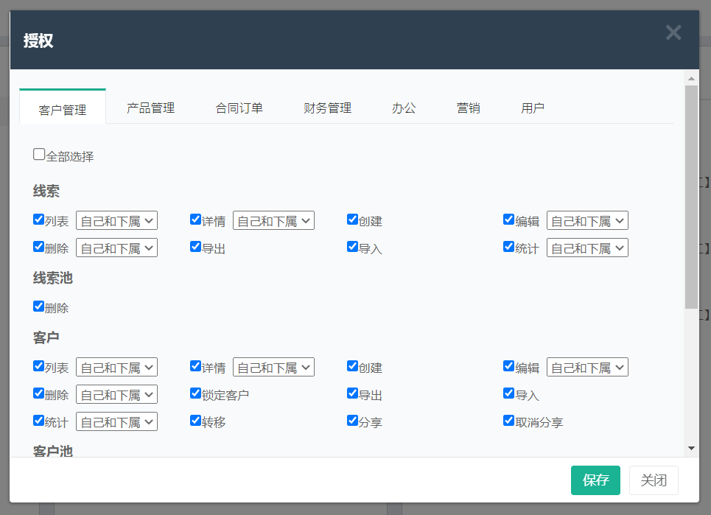Screen dimensions: 711x515
Task: Expand the 删除 scope dropdown under 线索
Action: (x=116, y=248)
